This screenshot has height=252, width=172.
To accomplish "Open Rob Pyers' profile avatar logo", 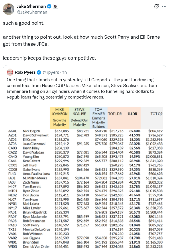I will click(10, 72).
